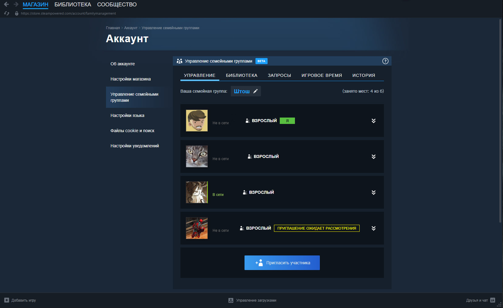Click the adult role icon in first member row
The image size is (503, 308).
(x=248, y=121)
